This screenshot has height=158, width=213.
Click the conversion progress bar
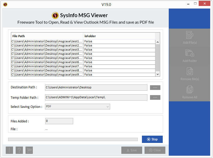pyautogui.click(x=73, y=140)
